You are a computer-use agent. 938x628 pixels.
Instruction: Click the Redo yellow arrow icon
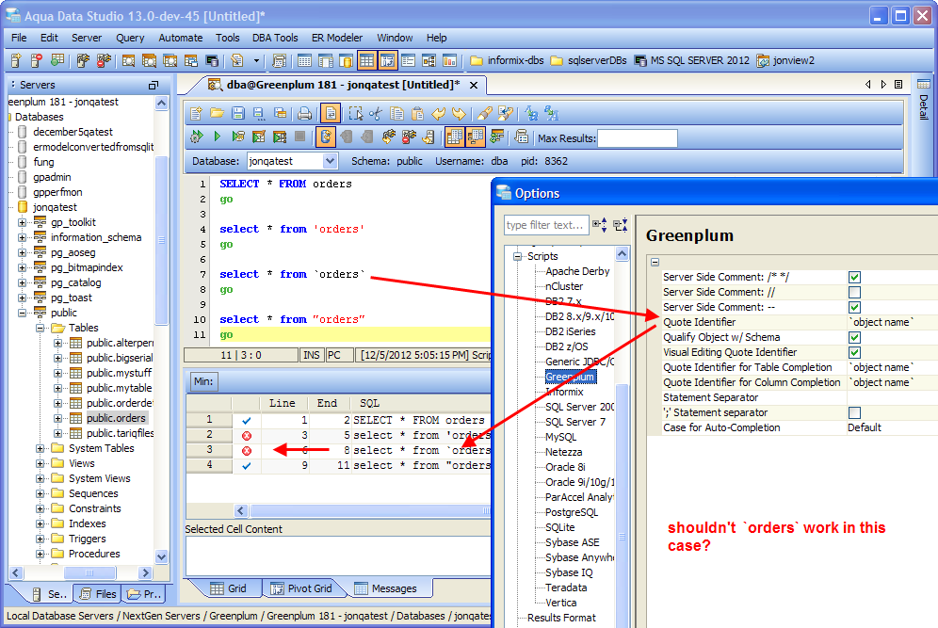click(x=459, y=113)
